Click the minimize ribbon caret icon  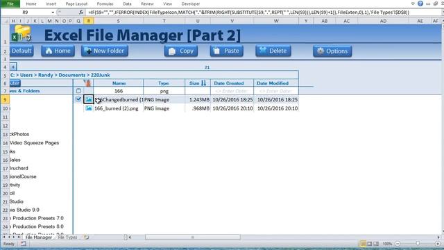pos(413,3)
